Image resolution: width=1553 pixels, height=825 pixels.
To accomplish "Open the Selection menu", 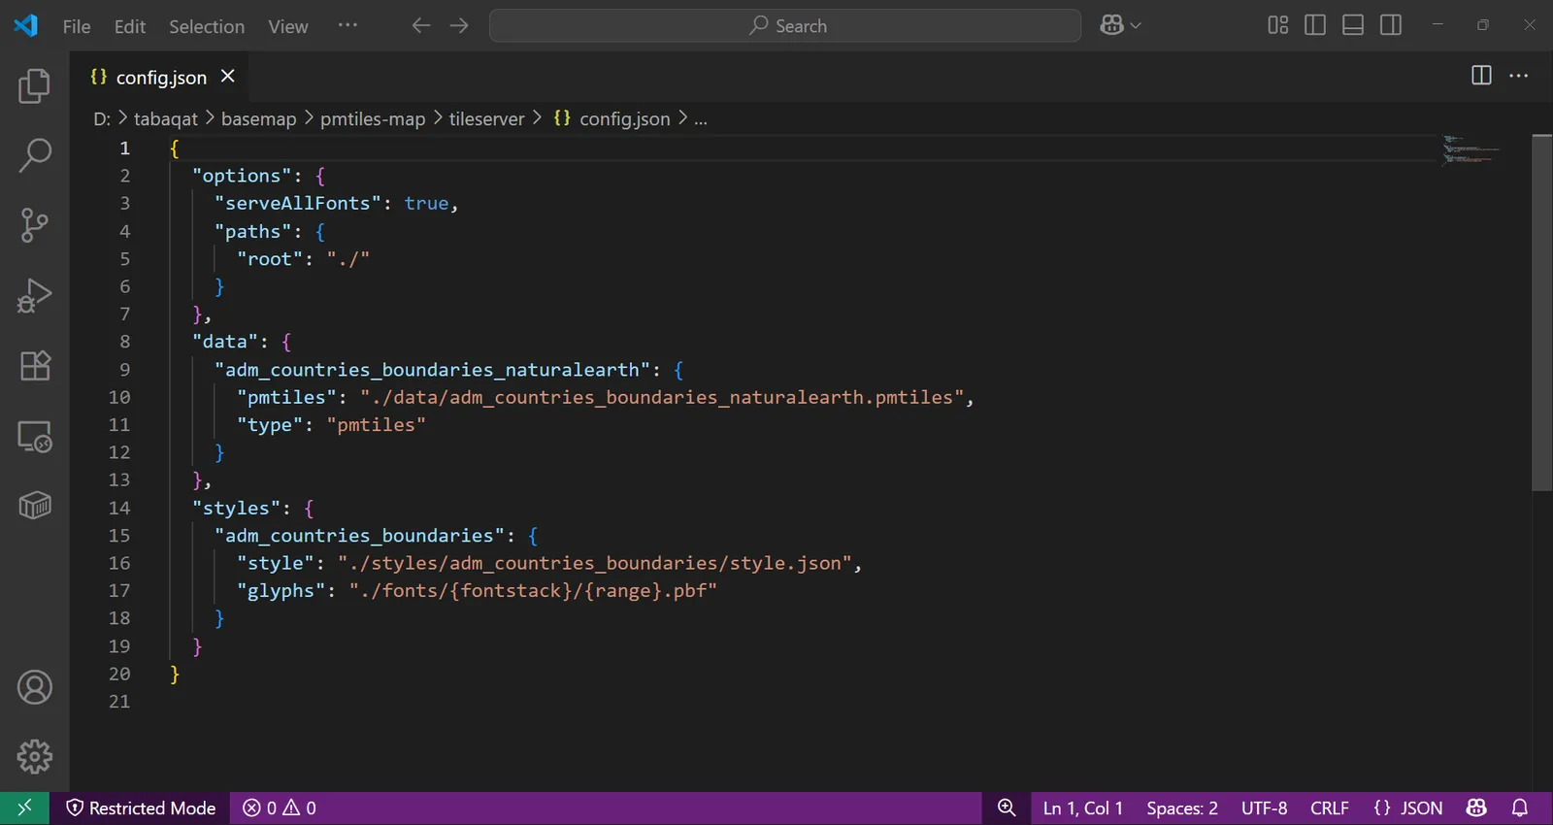I will click(x=207, y=26).
